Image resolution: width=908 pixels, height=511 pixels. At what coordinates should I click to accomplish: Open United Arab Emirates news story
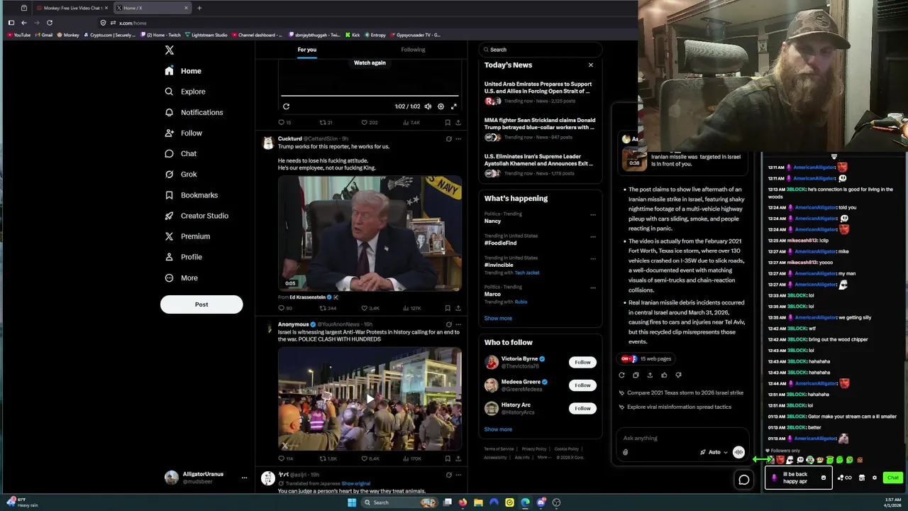(539, 92)
